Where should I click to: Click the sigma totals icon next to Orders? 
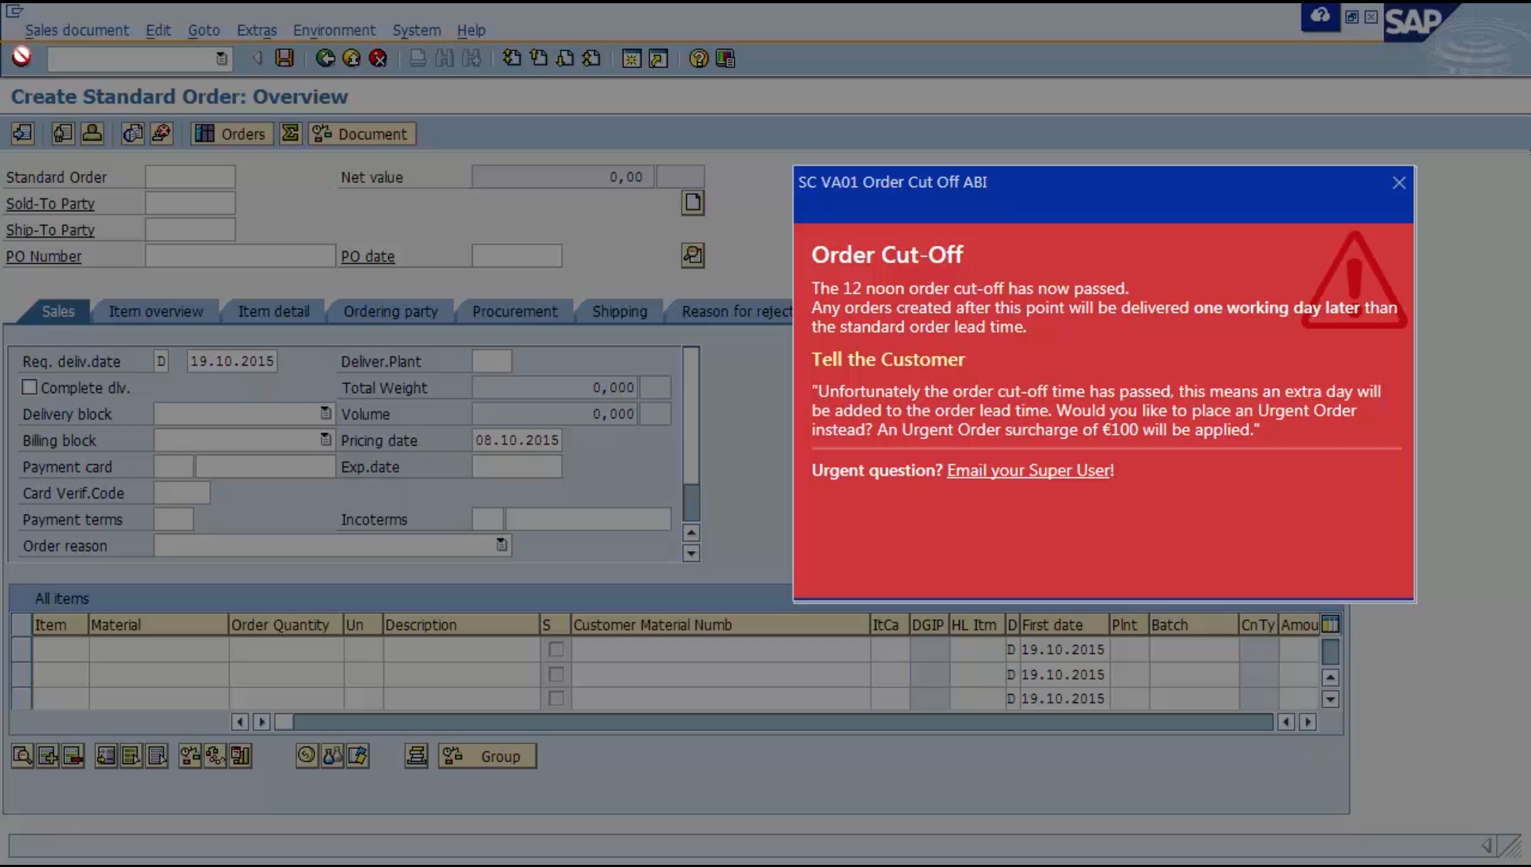[290, 134]
